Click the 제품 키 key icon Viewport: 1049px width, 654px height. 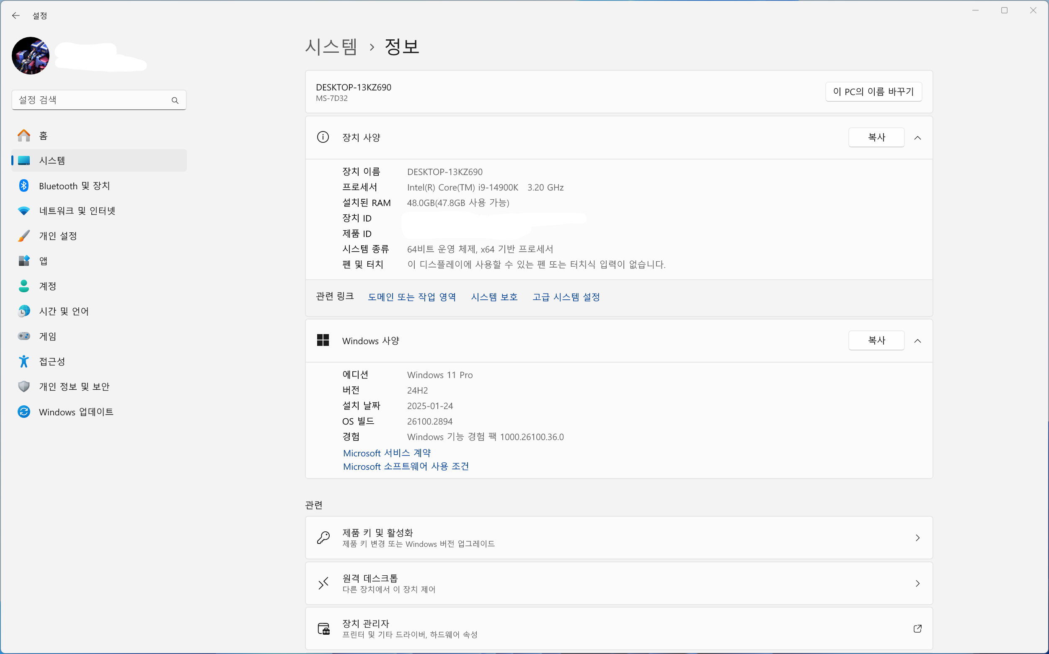coord(323,538)
